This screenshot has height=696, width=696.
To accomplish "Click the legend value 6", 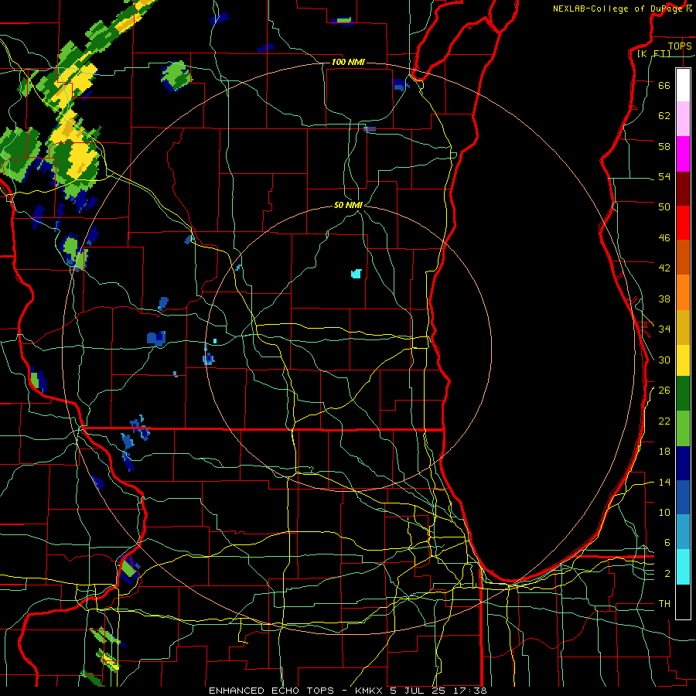I will [667, 542].
